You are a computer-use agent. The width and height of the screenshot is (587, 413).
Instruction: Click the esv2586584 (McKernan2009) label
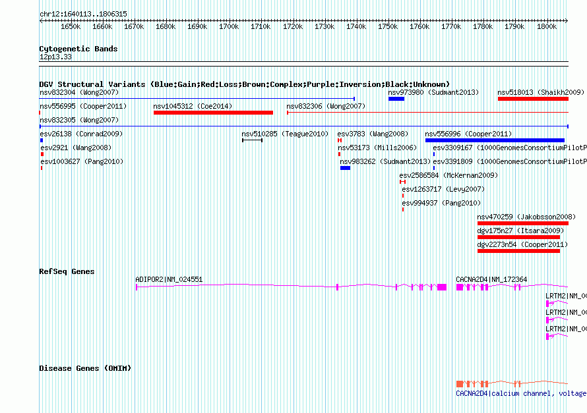[448, 175]
